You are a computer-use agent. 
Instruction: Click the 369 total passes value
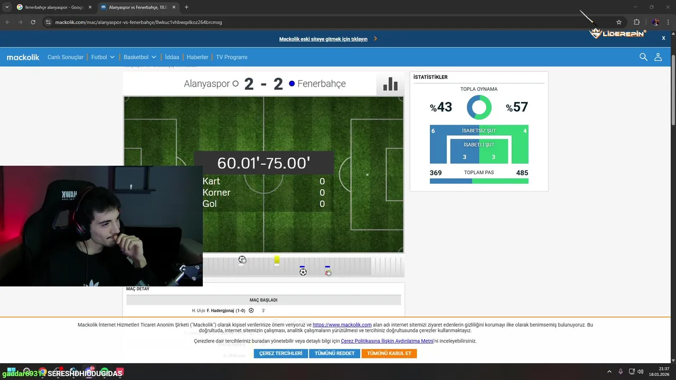click(x=436, y=173)
